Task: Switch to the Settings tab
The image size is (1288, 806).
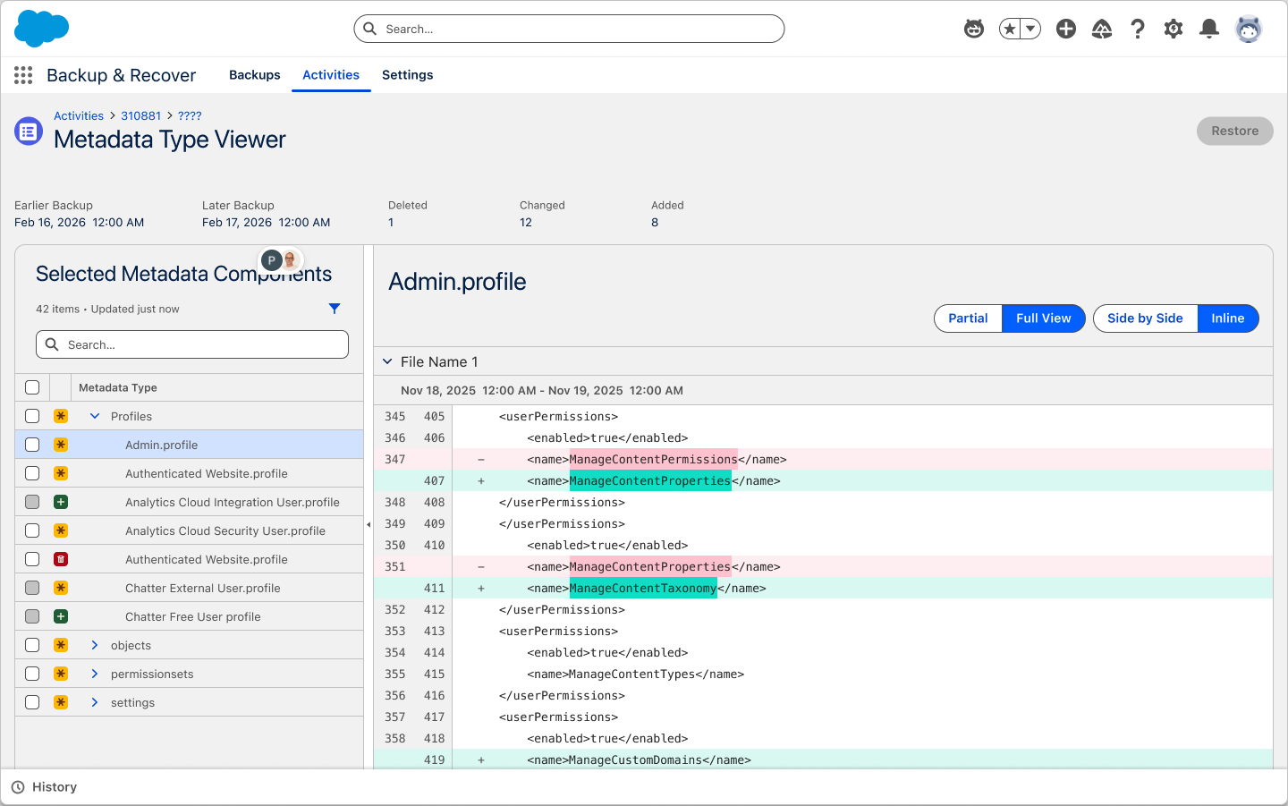Action: point(408,75)
